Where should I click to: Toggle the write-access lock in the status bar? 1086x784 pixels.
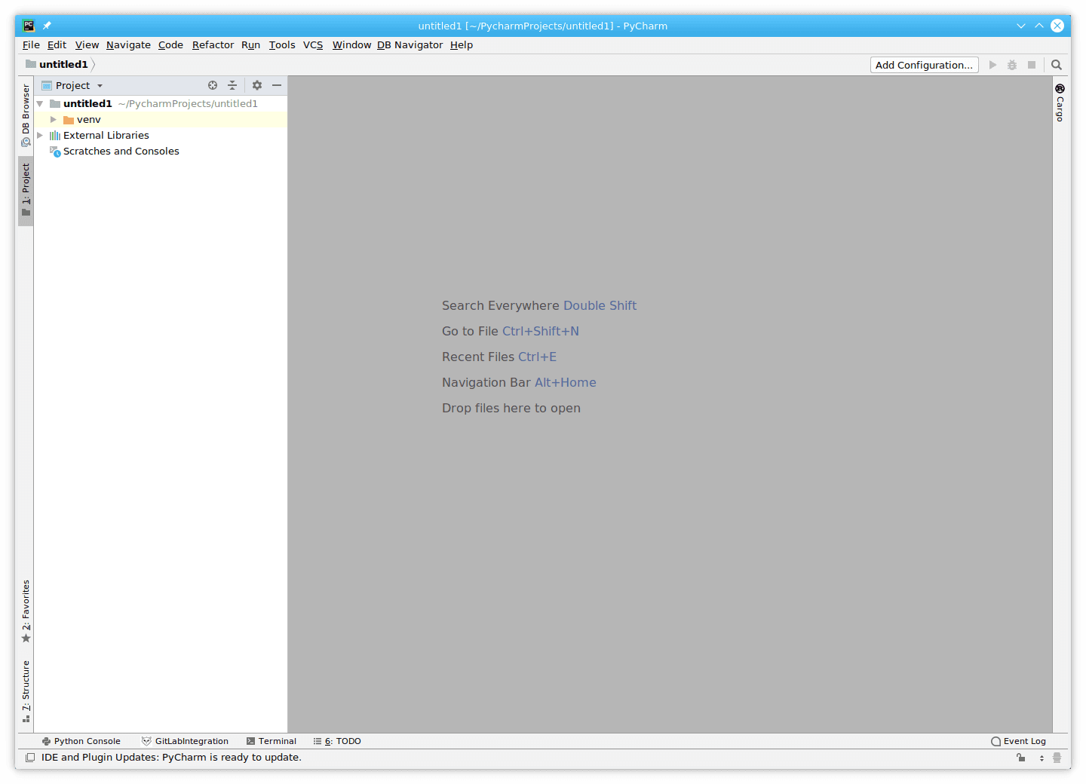tap(1022, 758)
